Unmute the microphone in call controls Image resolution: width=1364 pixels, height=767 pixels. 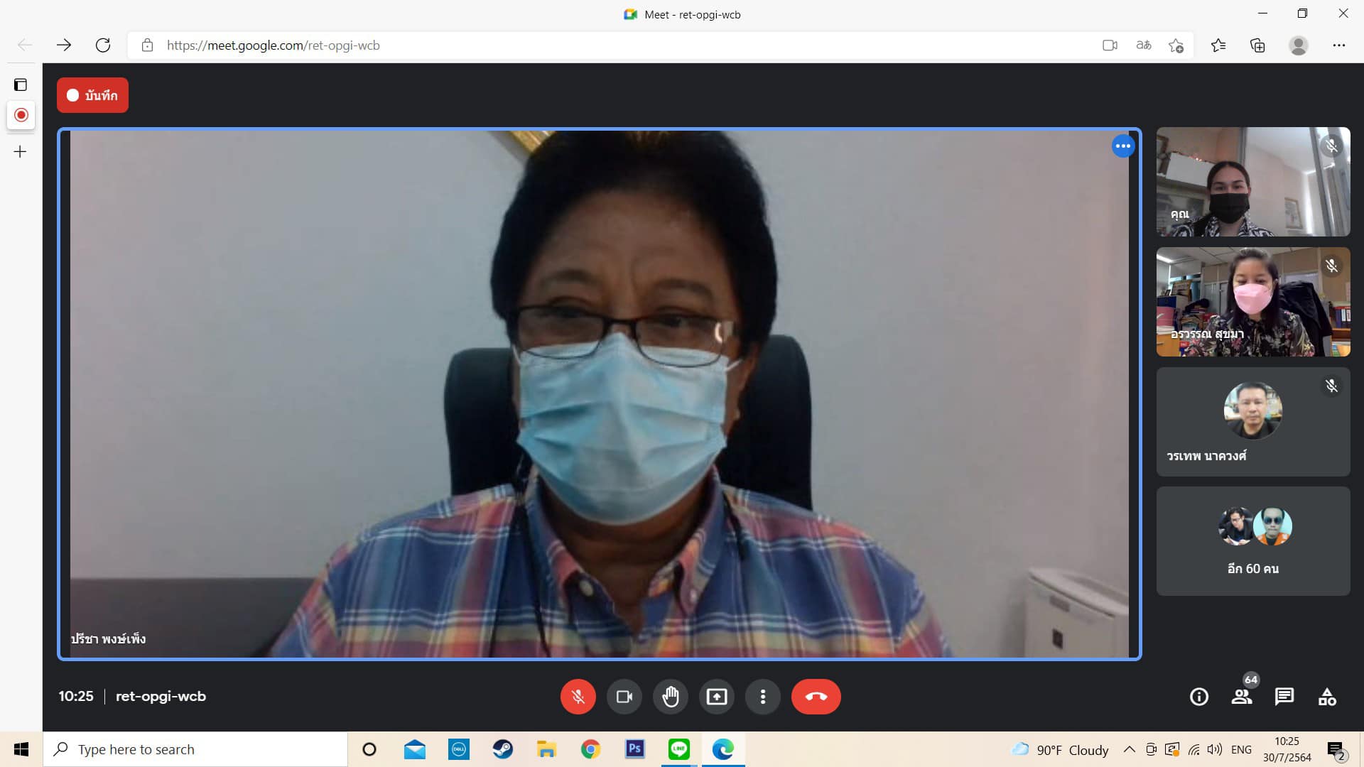(578, 697)
